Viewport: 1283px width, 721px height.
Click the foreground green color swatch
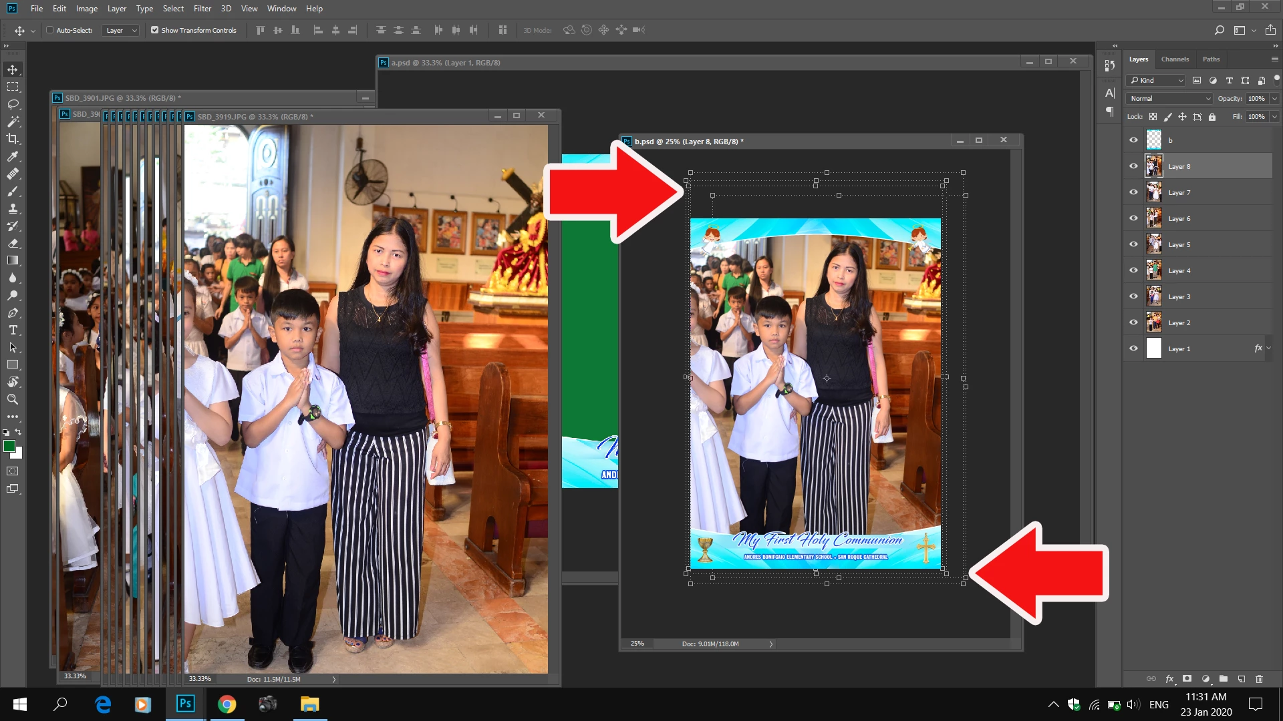tap(9, 446)
